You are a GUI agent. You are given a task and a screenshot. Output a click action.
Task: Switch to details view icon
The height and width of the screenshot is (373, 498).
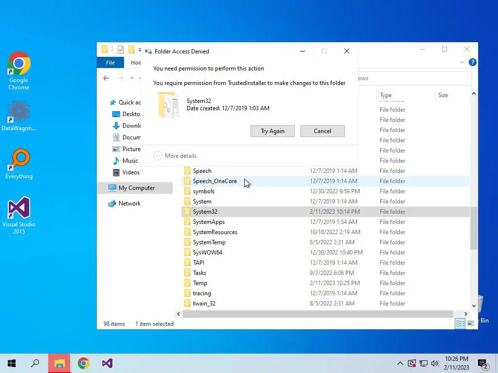click(x=460, y=323)
